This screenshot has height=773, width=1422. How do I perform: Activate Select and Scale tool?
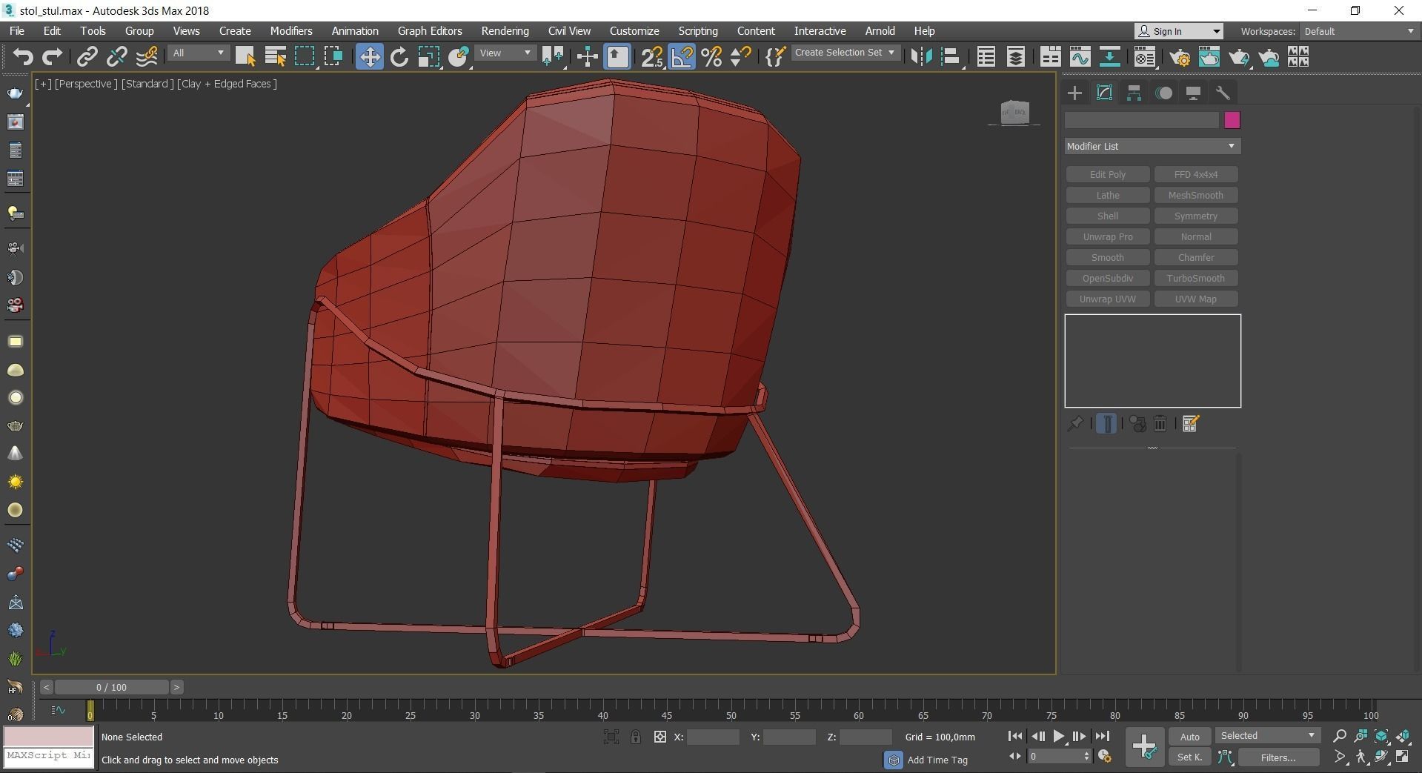pos(429,56)
